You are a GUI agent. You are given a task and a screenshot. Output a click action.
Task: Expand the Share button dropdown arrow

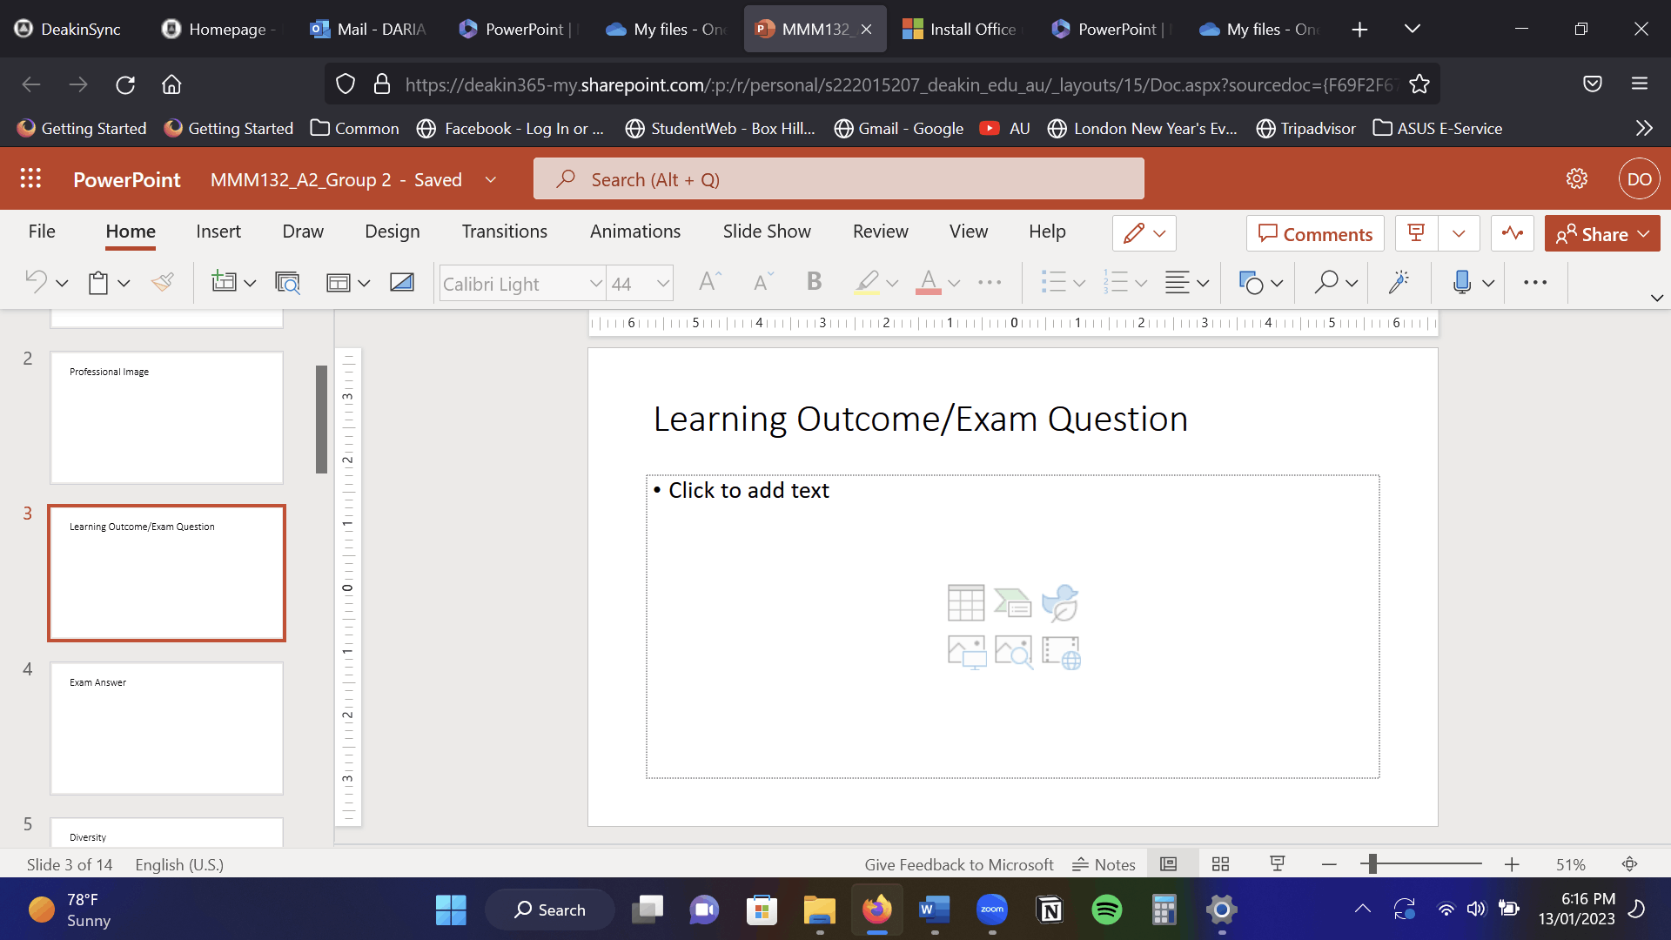[x=1643, y=234]
